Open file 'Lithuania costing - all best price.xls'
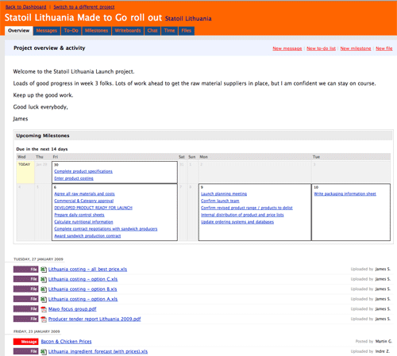 pos(87,270)
